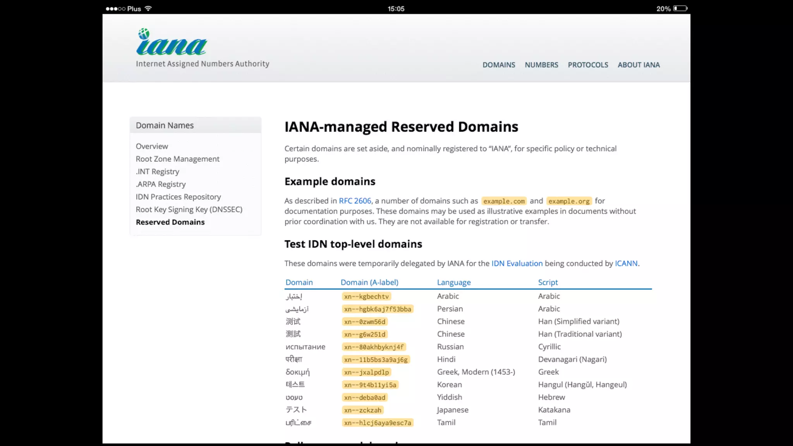
Task: Go to .INT Registry page
Action: (x=157, y=172)
